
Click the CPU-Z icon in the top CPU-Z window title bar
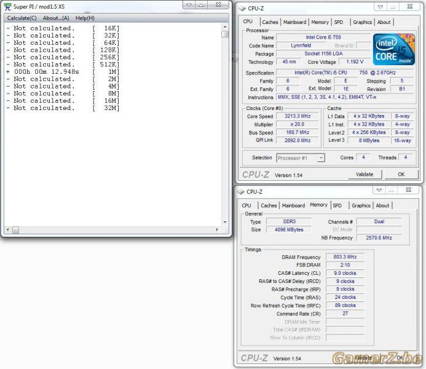(x=242, y=9)
